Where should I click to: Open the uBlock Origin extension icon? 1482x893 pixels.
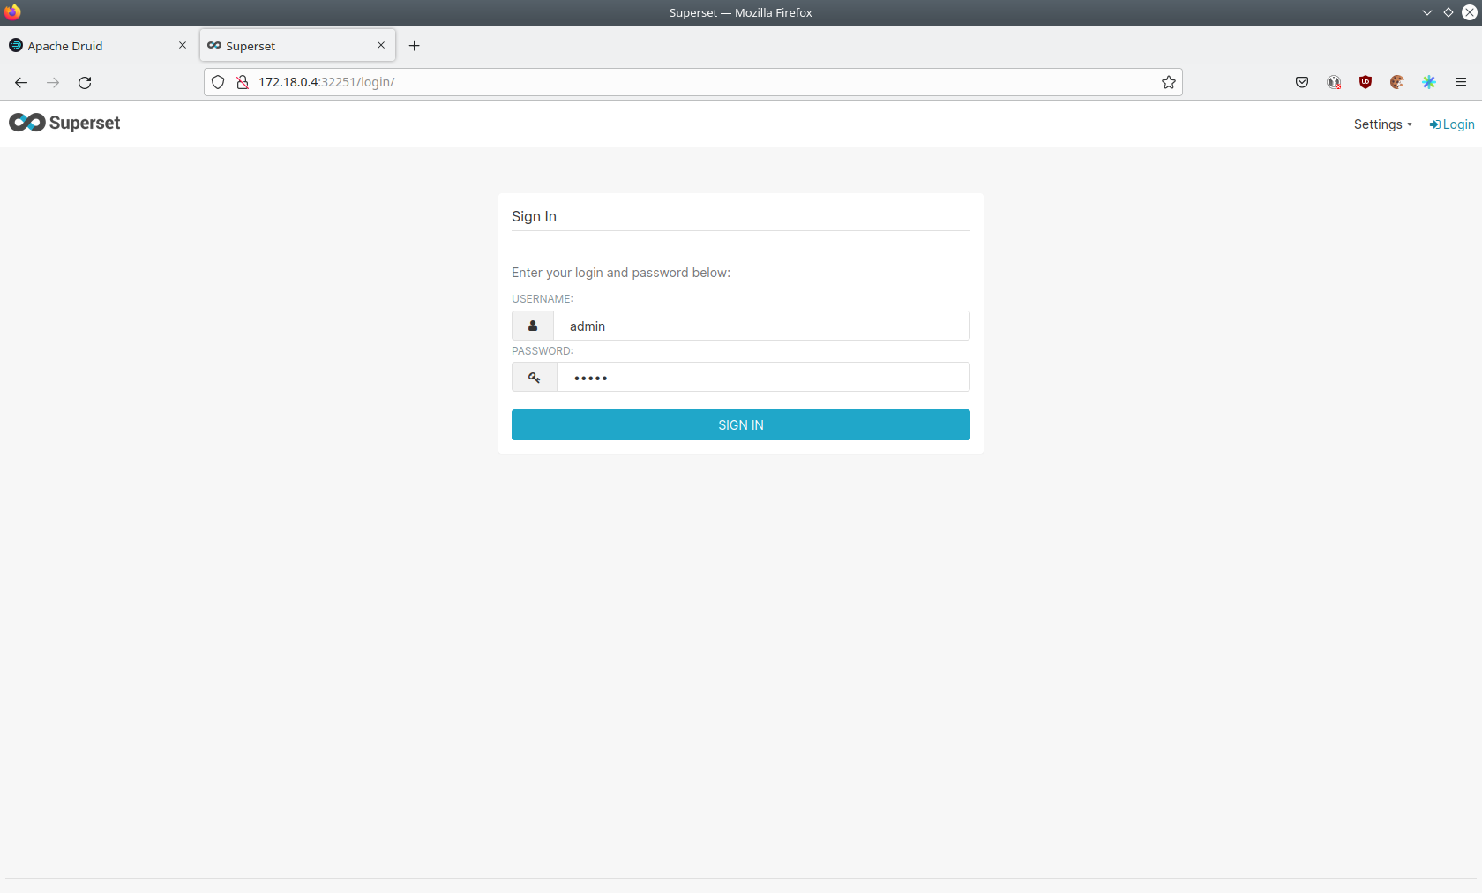pyautogui.click(x=1366, y=82)
